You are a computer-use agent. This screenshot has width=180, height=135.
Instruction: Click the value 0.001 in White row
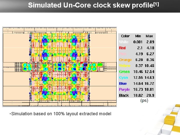[138, 42]
